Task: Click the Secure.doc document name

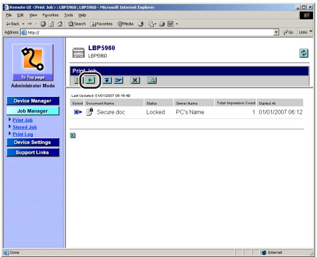Action: point(111,112)
